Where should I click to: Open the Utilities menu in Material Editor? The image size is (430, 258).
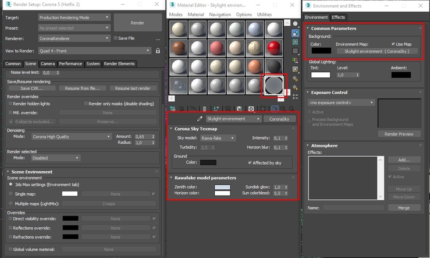pyautogui.click(x=264, y=14)
